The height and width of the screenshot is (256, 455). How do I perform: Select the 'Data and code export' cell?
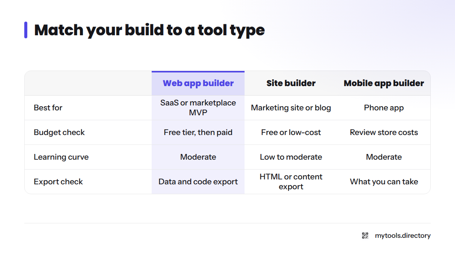point(198,182)
